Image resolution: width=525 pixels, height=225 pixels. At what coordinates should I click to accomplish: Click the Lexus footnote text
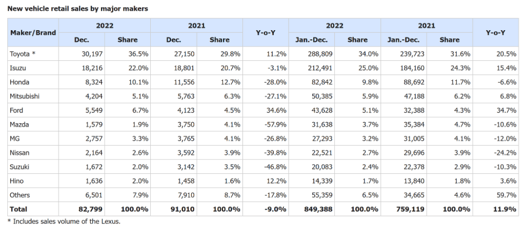[x=64, y=221]
